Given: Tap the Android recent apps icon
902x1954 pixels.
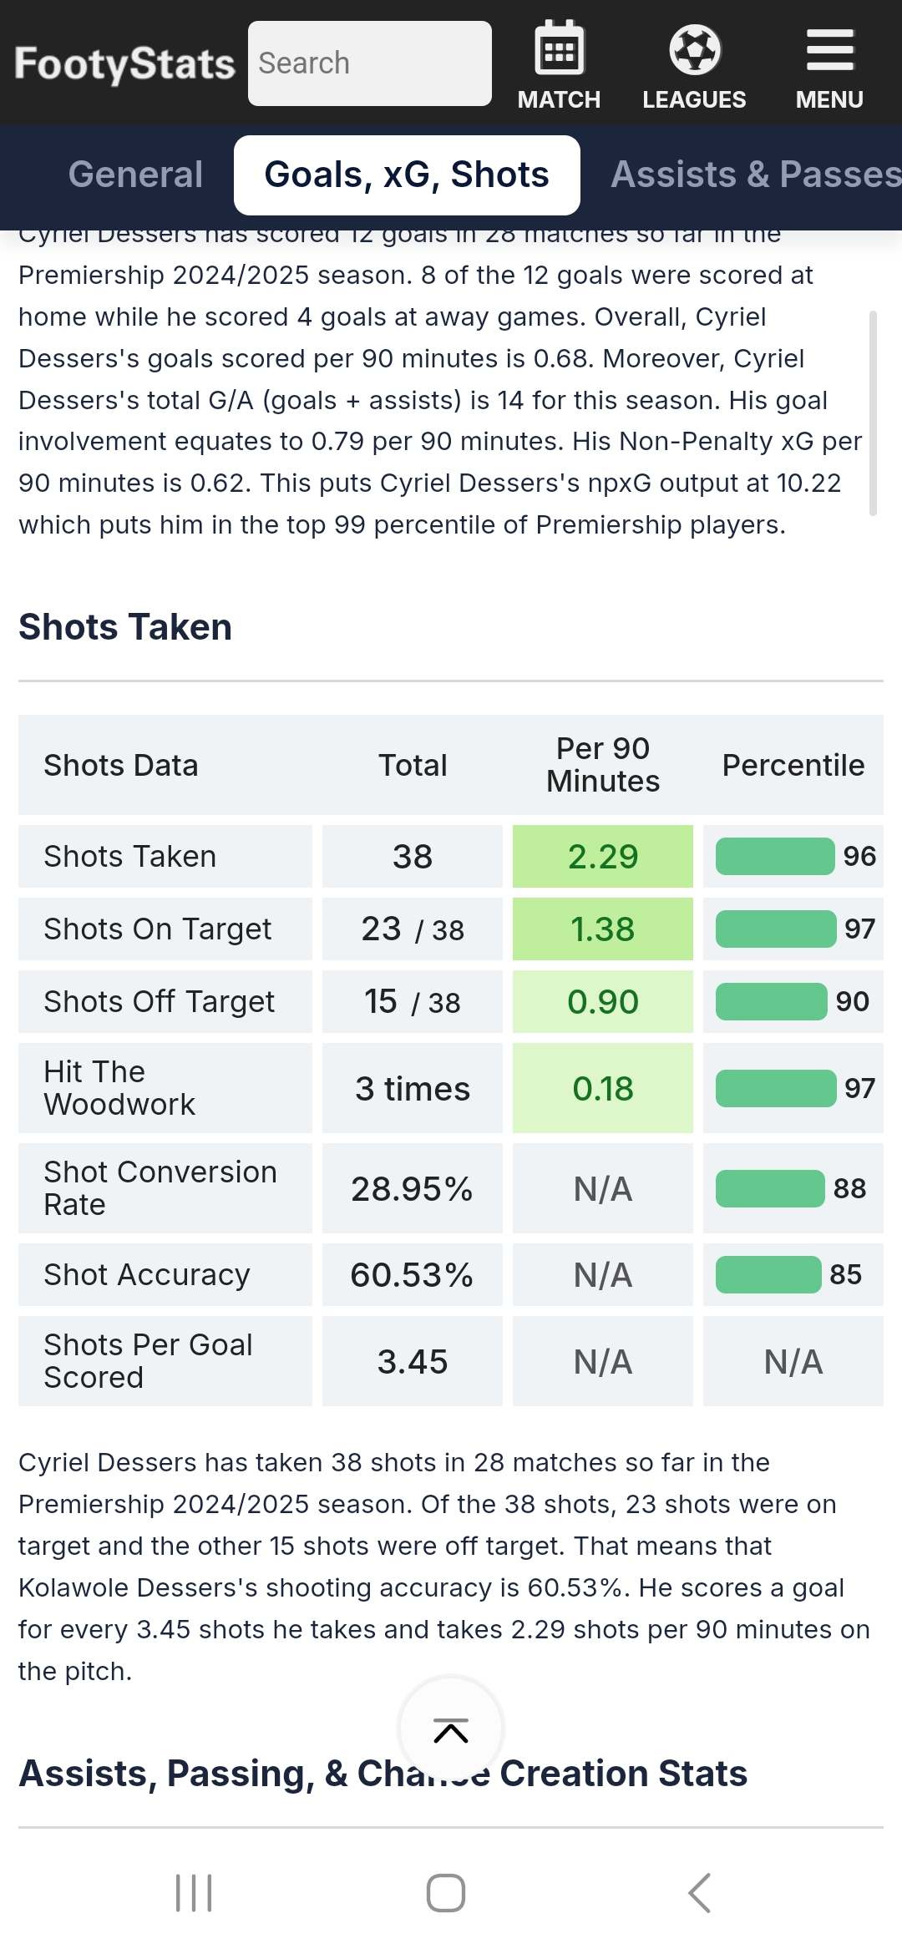Looking at the screenshot, I should (x=194, y=1892).
